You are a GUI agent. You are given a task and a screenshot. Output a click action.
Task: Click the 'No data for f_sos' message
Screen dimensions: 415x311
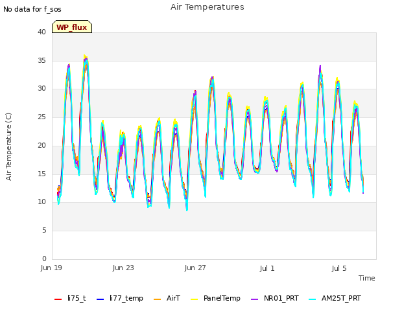pos(32,9)
